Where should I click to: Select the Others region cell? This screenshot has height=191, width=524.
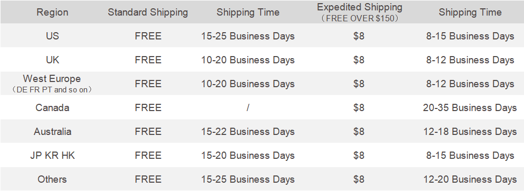(53, 180)
